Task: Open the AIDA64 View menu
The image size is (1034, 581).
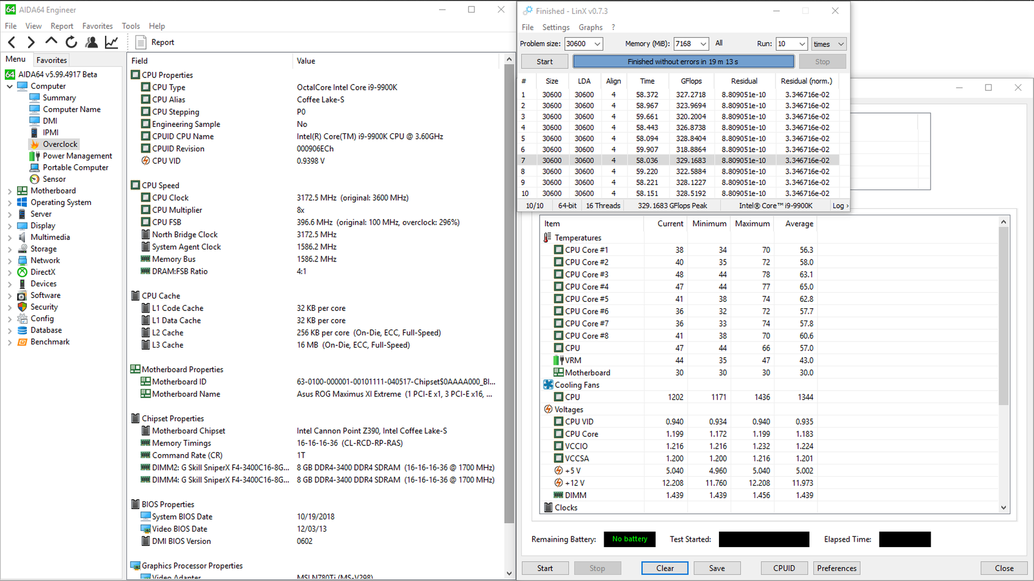Action: (33, 26)
